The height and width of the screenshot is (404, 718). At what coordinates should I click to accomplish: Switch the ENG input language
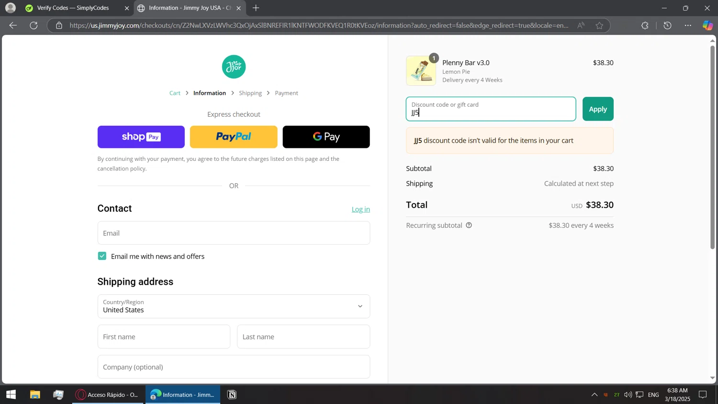653,395
